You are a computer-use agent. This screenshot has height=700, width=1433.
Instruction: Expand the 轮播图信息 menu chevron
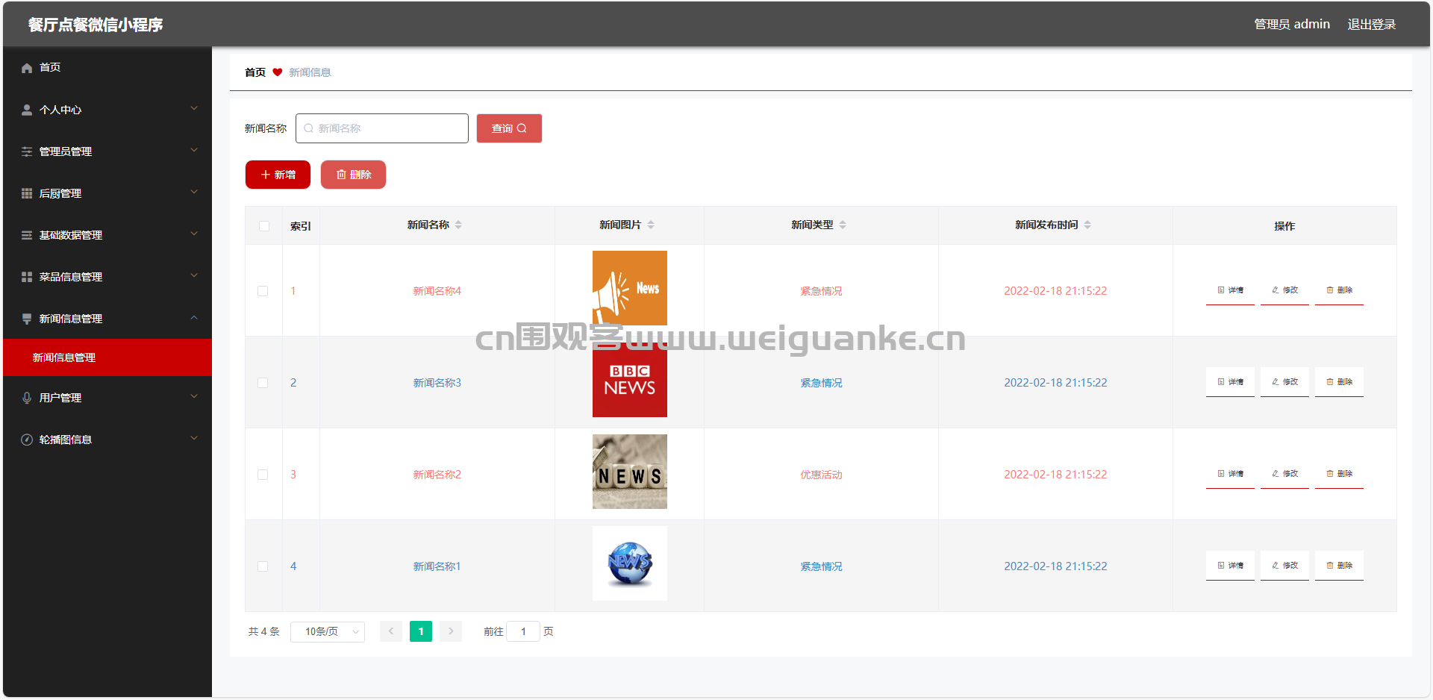pos(194,438)
